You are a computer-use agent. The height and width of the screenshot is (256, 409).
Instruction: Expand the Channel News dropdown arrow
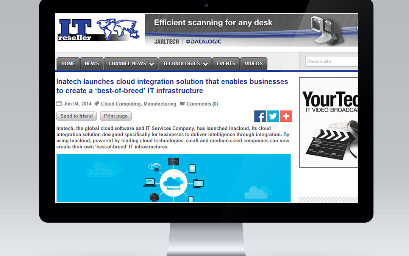151,64
